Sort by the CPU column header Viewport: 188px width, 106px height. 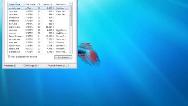[x=39, y=4]
